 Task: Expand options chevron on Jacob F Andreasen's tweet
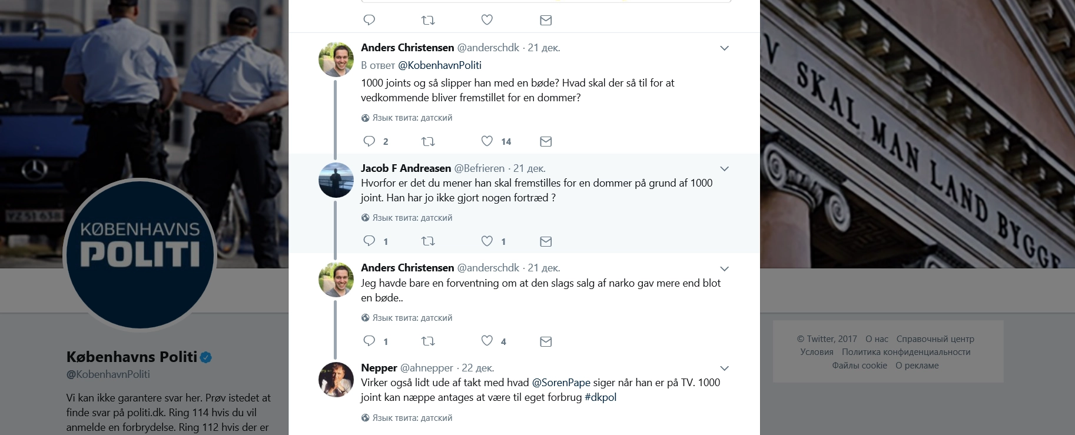(725, 169)
